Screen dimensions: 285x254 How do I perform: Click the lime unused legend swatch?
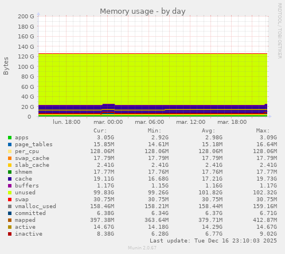pyautogui.click(x=10, y=193)
